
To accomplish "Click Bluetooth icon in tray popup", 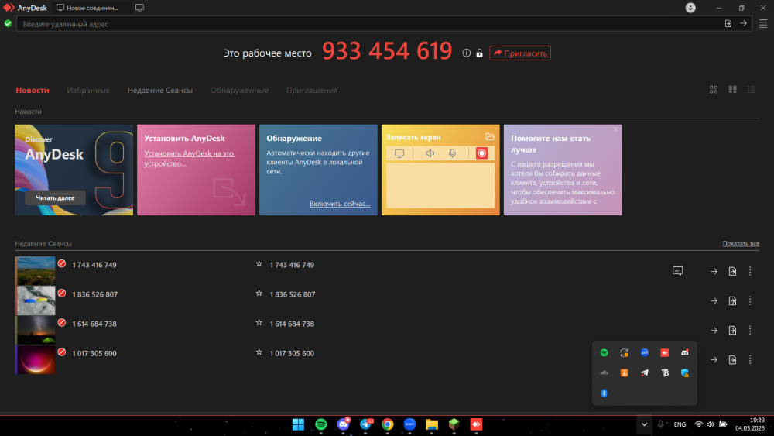I will [604, 393].
